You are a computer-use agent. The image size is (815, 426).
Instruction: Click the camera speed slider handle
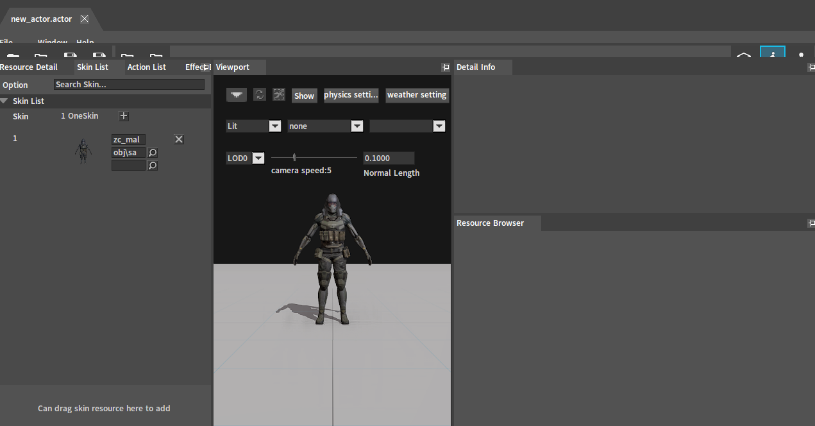tap(294, 157)
